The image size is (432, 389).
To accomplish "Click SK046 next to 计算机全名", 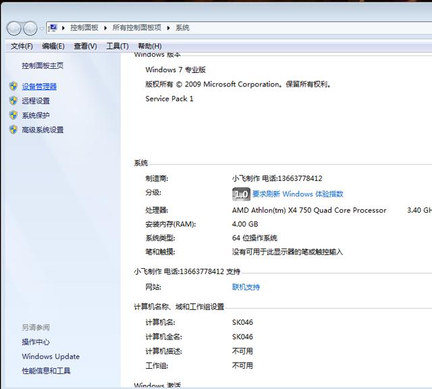I will click(x=242, y=336).
